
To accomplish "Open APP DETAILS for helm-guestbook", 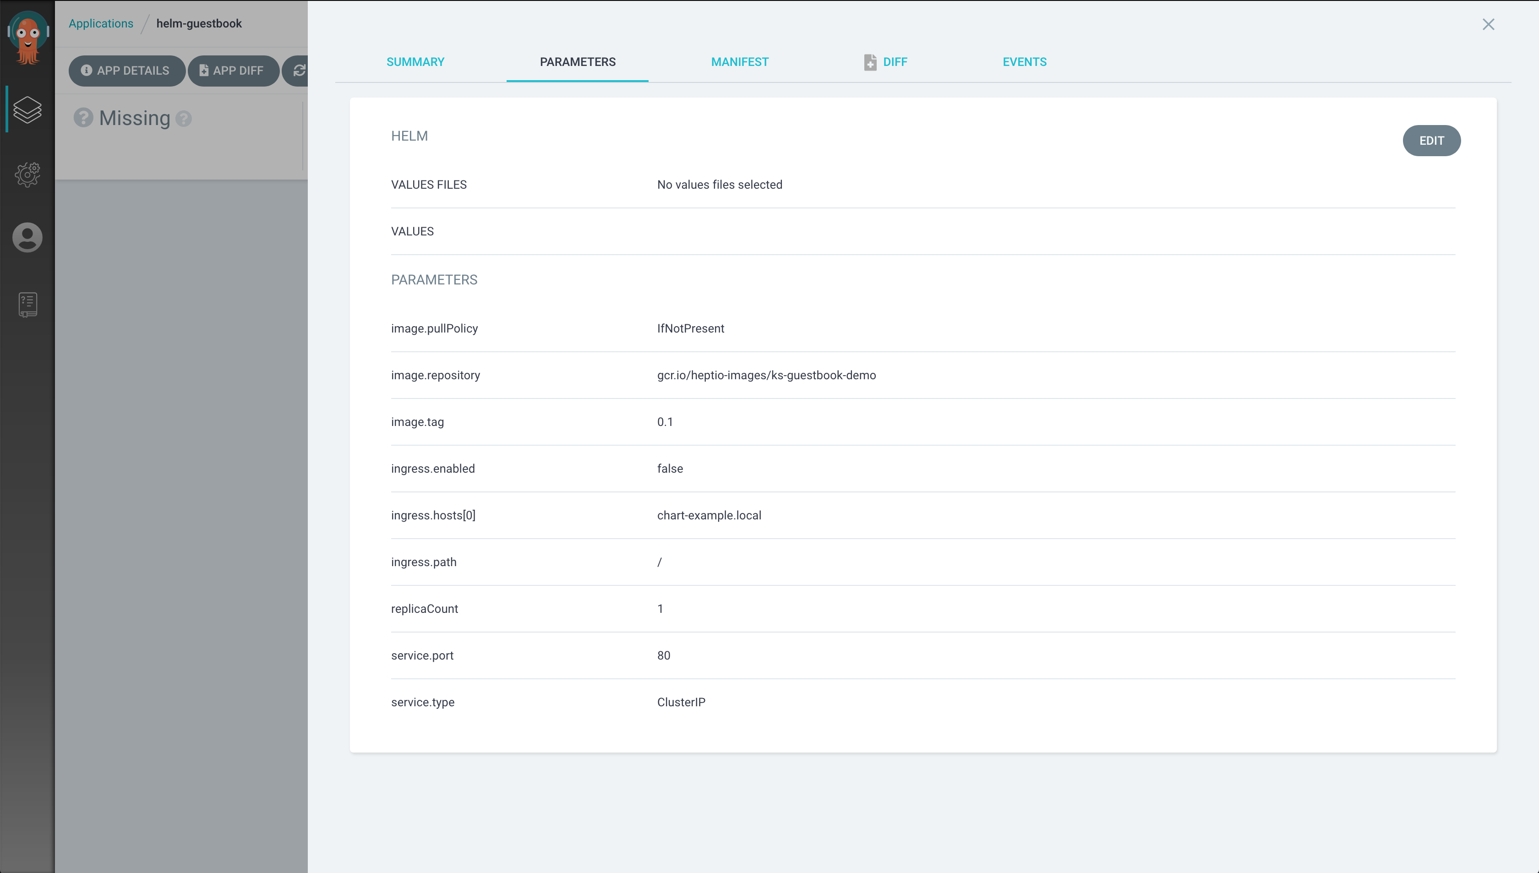I will [126, 70].
